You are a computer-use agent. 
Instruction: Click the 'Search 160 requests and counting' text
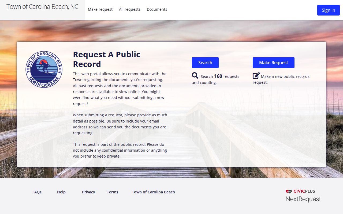coord(215,79)
